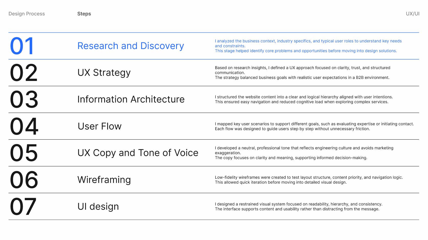Click the UX Strategy description paragraph
428x240 pixels.
(x=302, y=73)
